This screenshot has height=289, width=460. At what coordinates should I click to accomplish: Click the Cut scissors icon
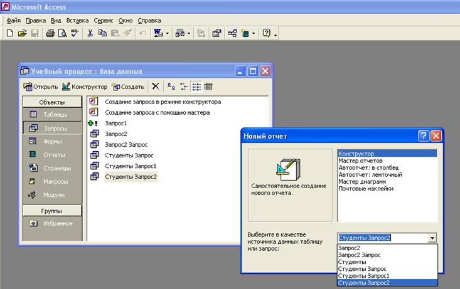point(90,33)
